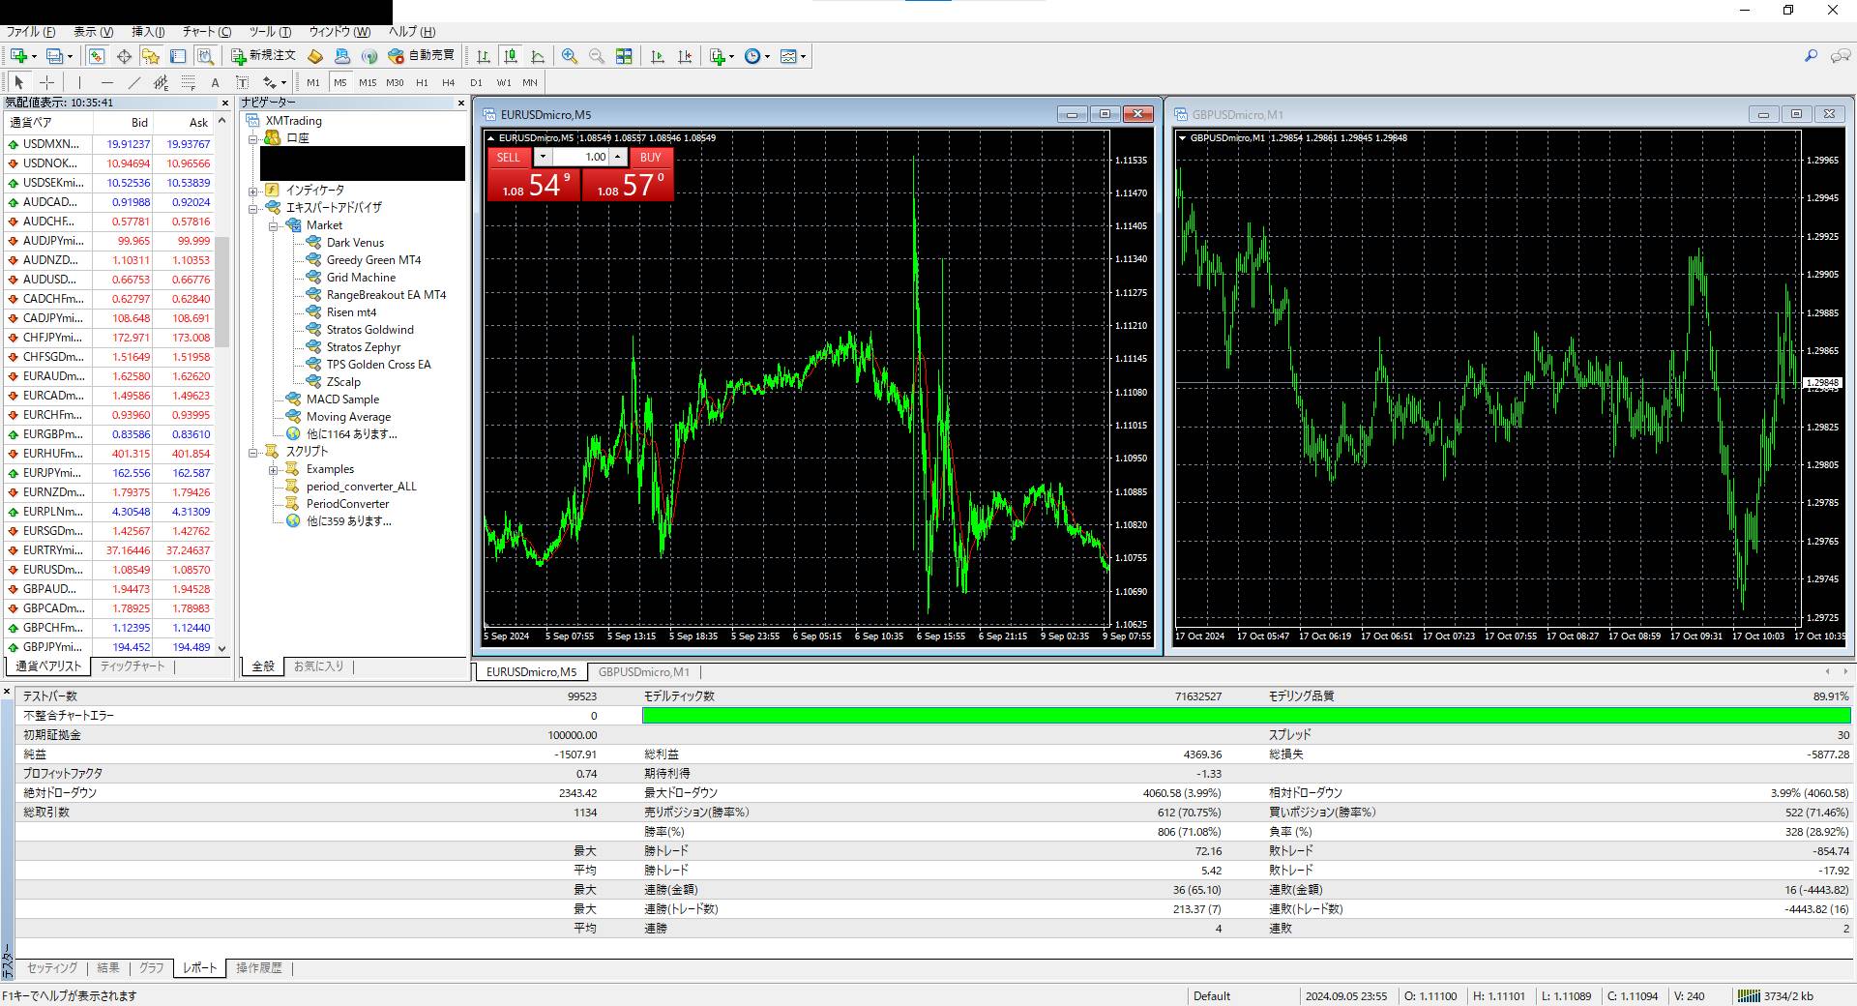Image resolution: width=1857 pixels, height=1006 pixels.
Task: Switch timeframe to M15
Action: (368, 82)
